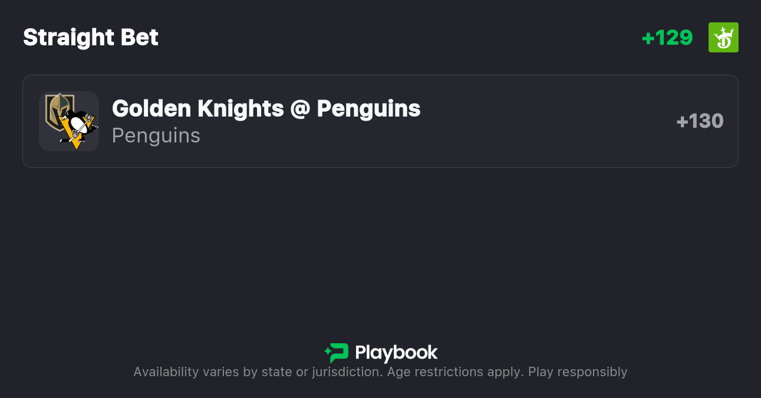
Task: Click the DraftKings sportsbook logo
Action: (x=723, y=38)
